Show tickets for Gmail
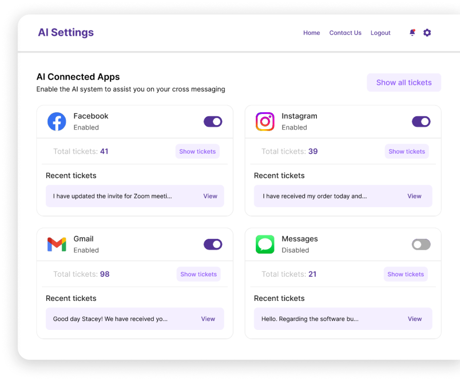 (x=199, y=274)
